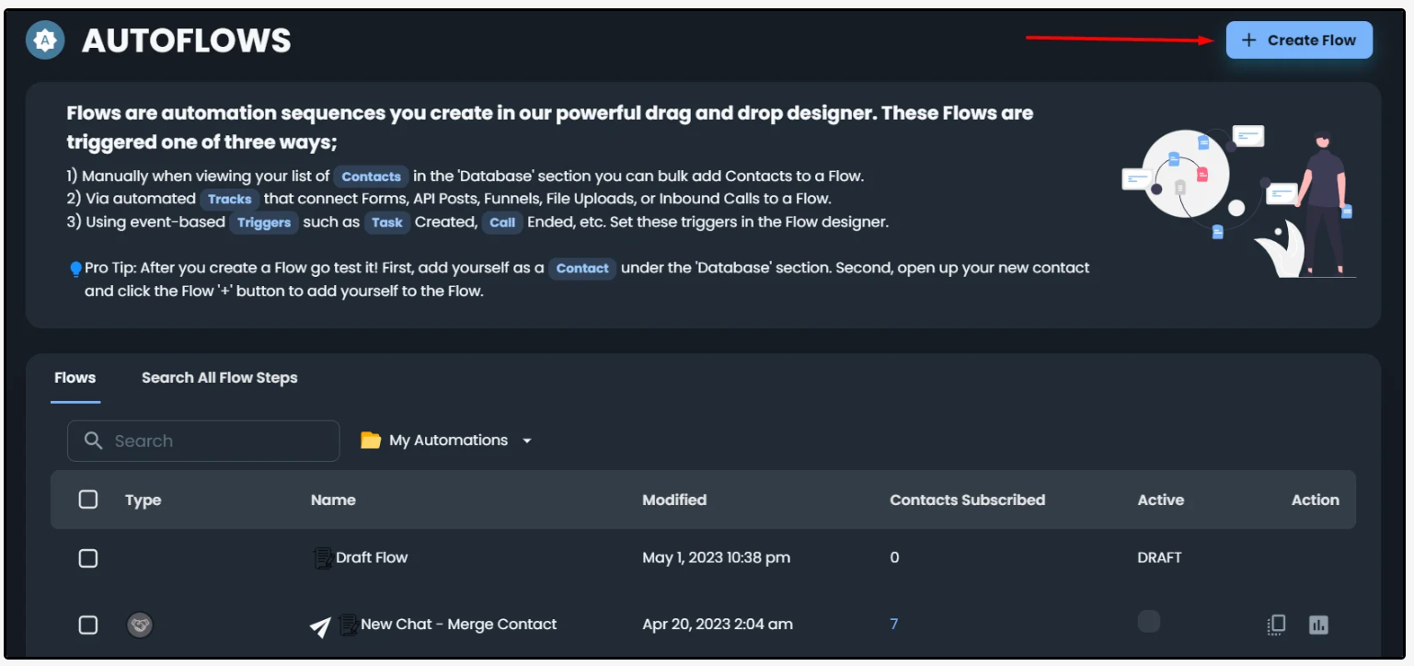1414x666 pixels.
Task: Click the Autoflows logo icon
Action: tap(45, 40)
